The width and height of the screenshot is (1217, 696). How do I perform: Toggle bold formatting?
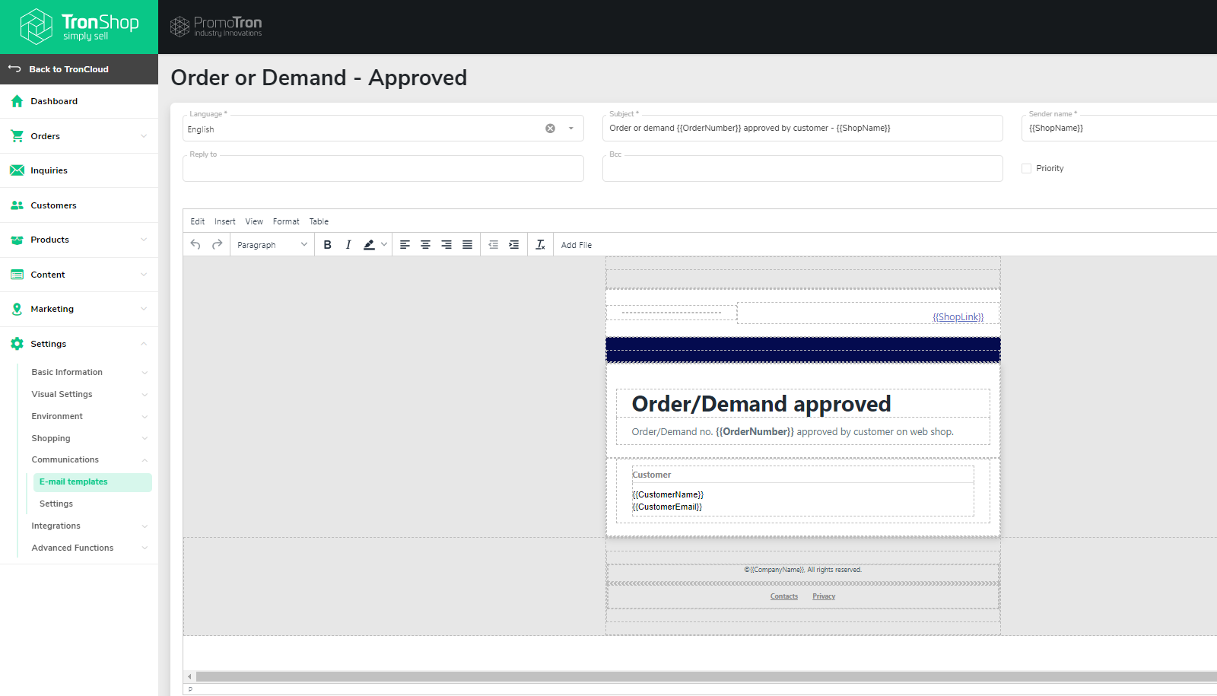328,244
